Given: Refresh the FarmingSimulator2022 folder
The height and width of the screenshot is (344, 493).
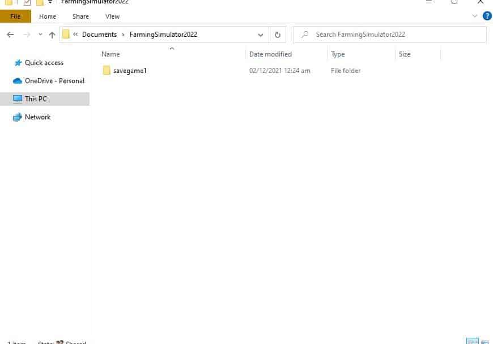Looking at the screenshot, I should point(277,35).
